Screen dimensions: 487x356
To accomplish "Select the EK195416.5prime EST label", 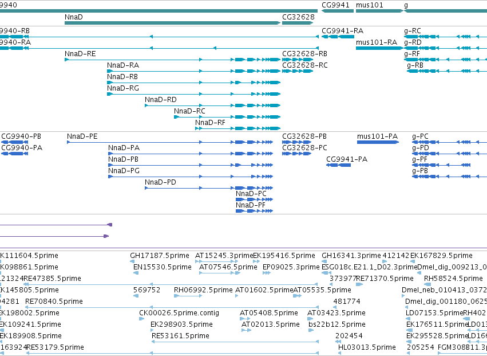I will point(284,256).
